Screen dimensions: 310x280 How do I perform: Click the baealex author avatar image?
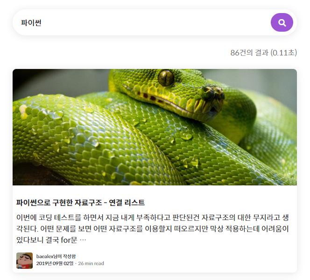25,260
